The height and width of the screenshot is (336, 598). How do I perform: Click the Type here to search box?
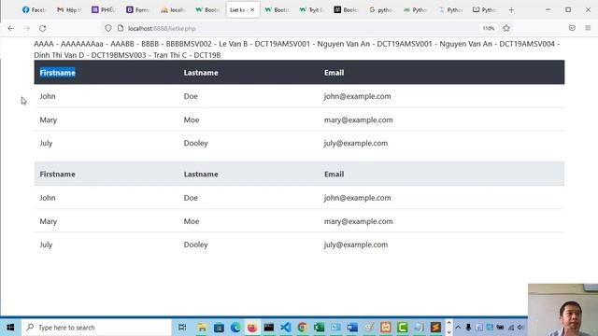pyautogui.click(x=97, y=328)
